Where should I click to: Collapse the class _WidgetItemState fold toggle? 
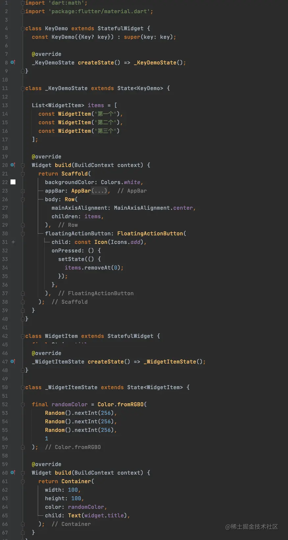[23, 387]
